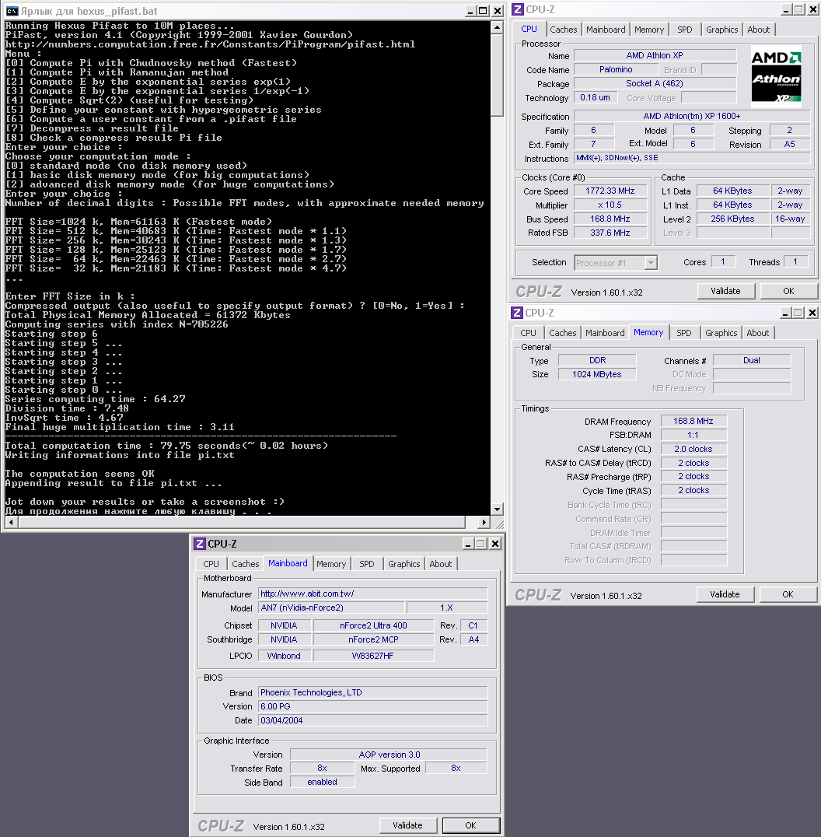Click the Channels # value Dual

coord(751,360)
